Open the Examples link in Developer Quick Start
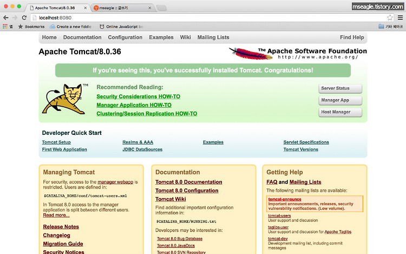Viewport: 406px width, 254px height. [213, 142]
